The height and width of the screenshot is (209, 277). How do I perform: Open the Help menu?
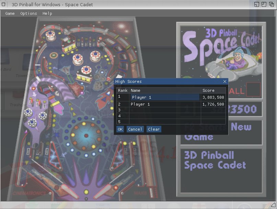point(47,13)
